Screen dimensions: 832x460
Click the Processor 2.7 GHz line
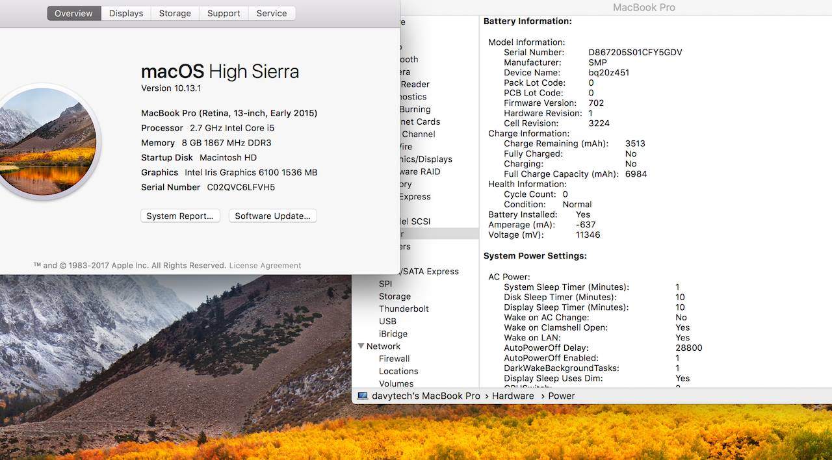[x=208, y=128]
